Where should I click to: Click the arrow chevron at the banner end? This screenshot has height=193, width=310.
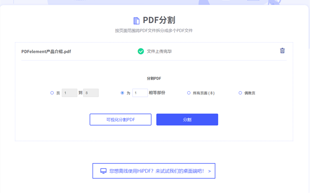click(x=209, y=171)
